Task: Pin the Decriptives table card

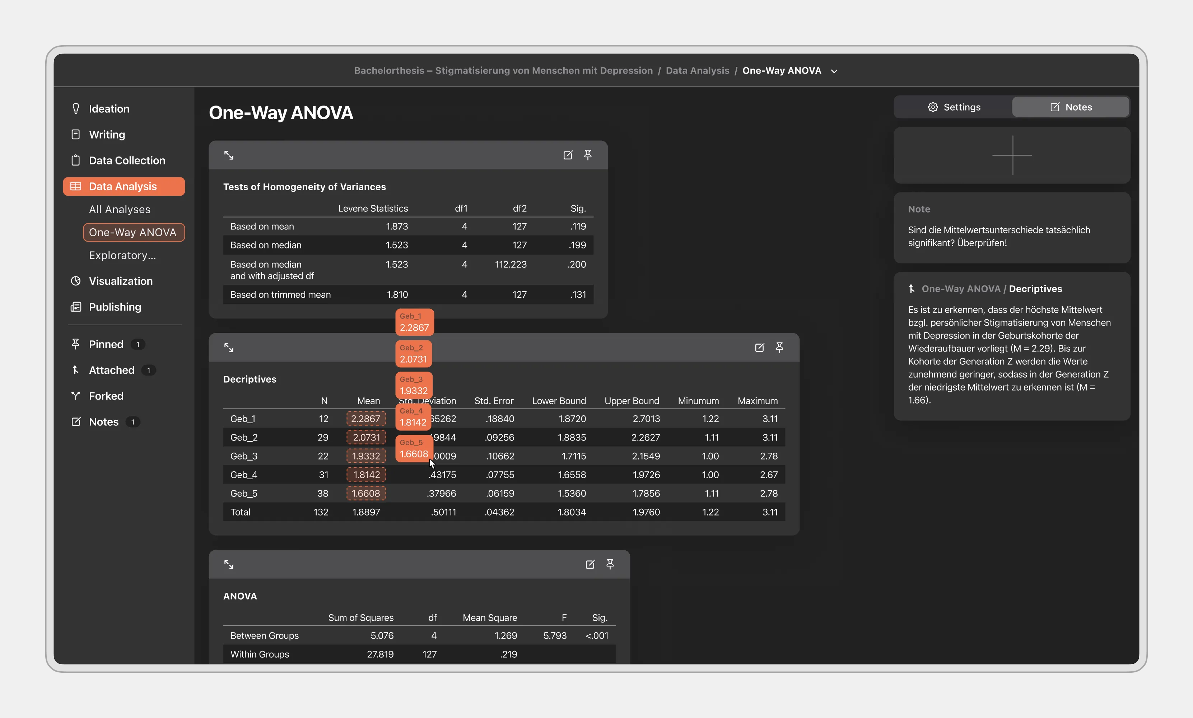Action: [779, 348]
